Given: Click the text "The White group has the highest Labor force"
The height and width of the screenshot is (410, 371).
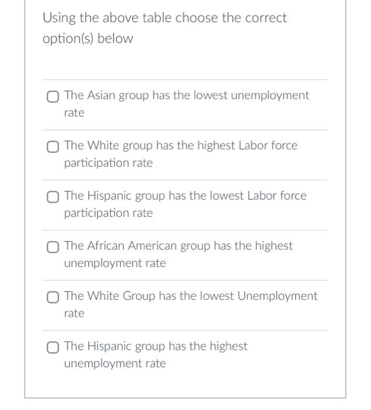Looking at the screenshot, I should [x=181, y=145].
